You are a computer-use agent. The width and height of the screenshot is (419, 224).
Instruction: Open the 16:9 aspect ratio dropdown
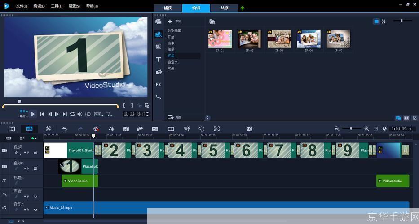pos(98,114)
